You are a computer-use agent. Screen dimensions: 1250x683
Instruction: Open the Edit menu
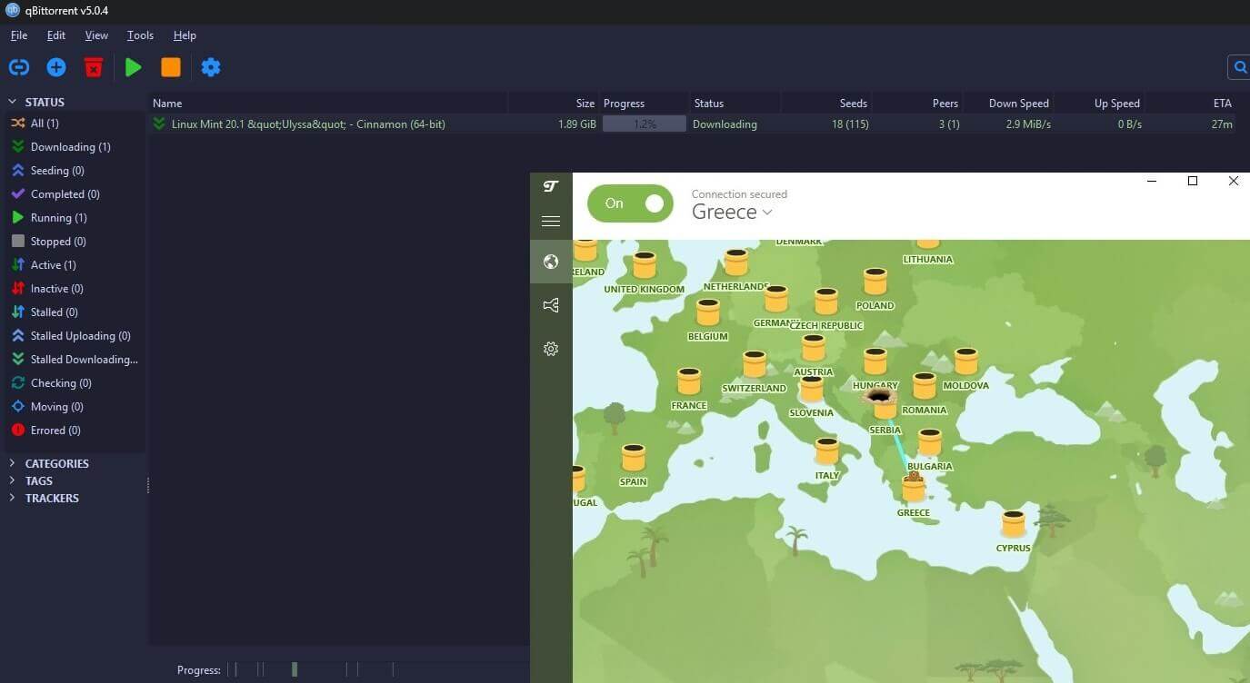coord(56,35)
